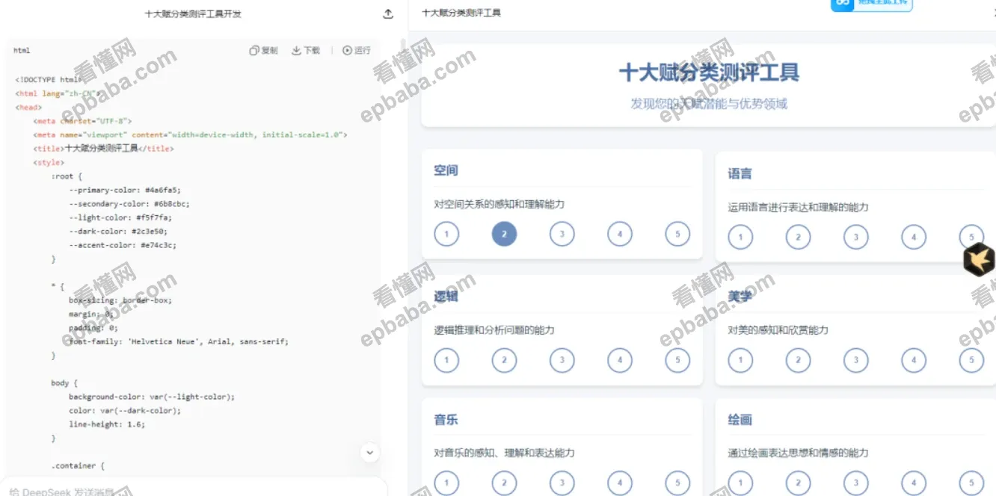This screenshot has width=996, height=496.
Task: Select rating 4 for 美学 category
Action: 914,360
